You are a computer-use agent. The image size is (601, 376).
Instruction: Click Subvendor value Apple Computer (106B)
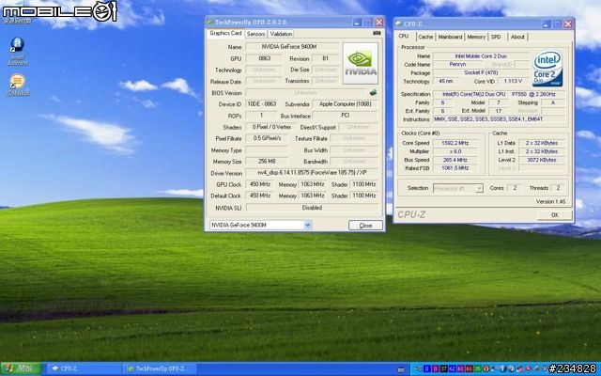point(346,104)
